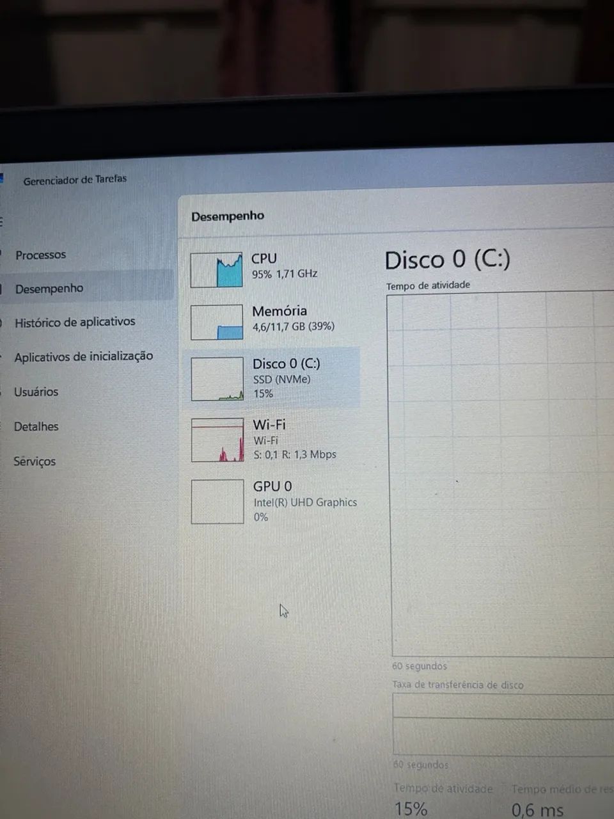Viewport: 614px width, 819px height.
Task: Click the GPU 0 performance entry label
Action: [x=272, y=486]
